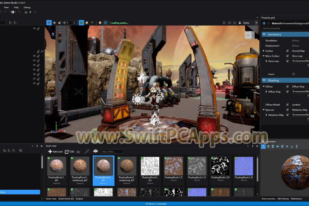Click the eye view-options icon in the Asset view
The image size is (309, 206).
click(95, 151)
